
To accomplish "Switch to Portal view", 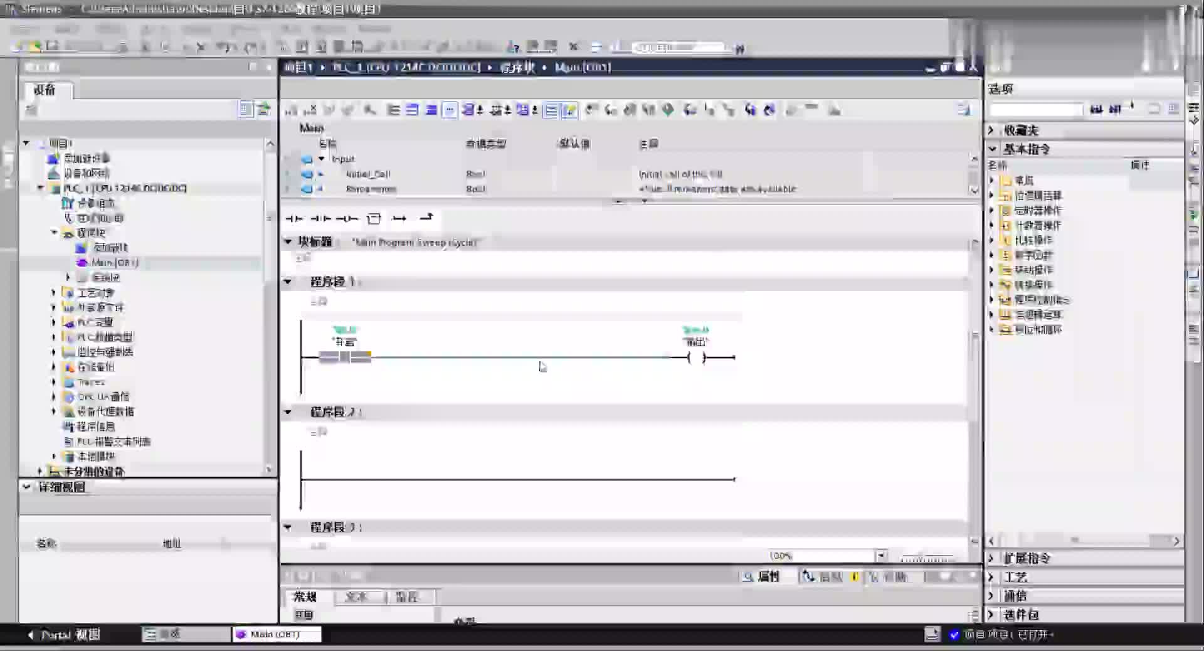I will coord(63,635).
